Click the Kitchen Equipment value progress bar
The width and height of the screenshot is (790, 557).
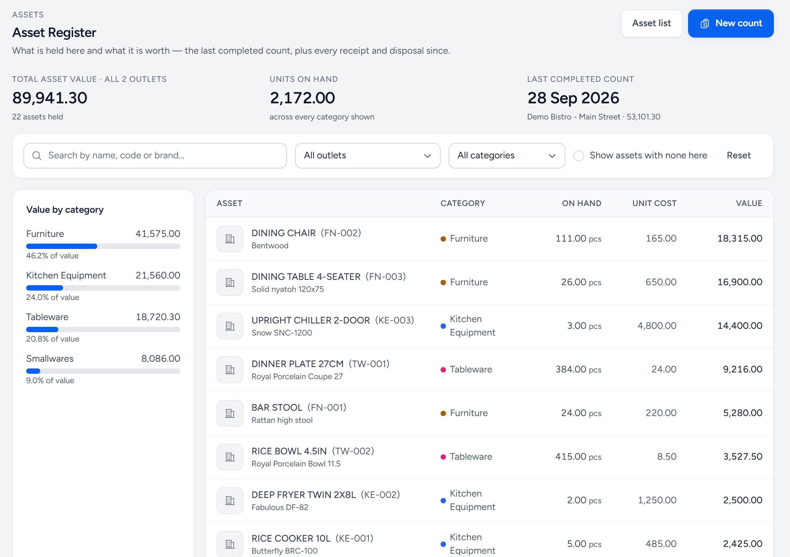(103, 288)
